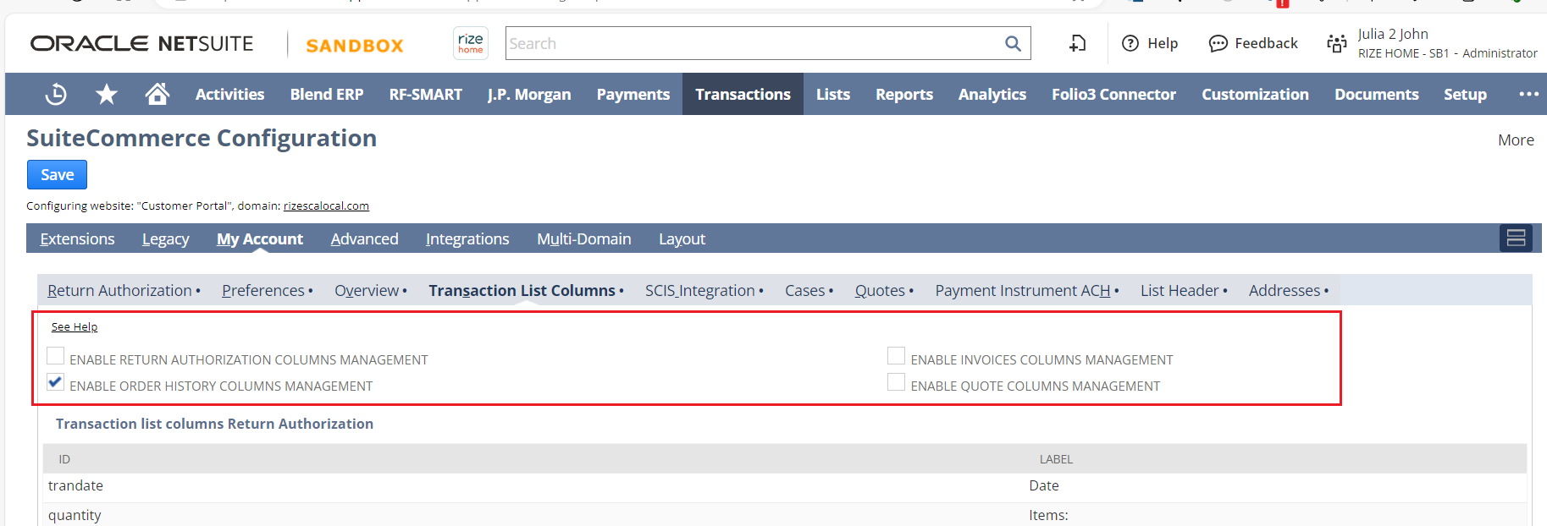Expand the navigation overflow three-dots menu
The width and height of the screenshot is (1547, 526).
pyautogui.click(x=1528, y=94)
